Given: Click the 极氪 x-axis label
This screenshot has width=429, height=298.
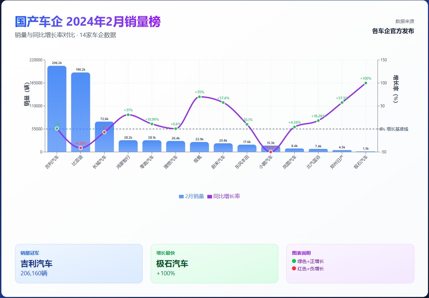Looking at the screenshot, I should click(x=198, y=159).
